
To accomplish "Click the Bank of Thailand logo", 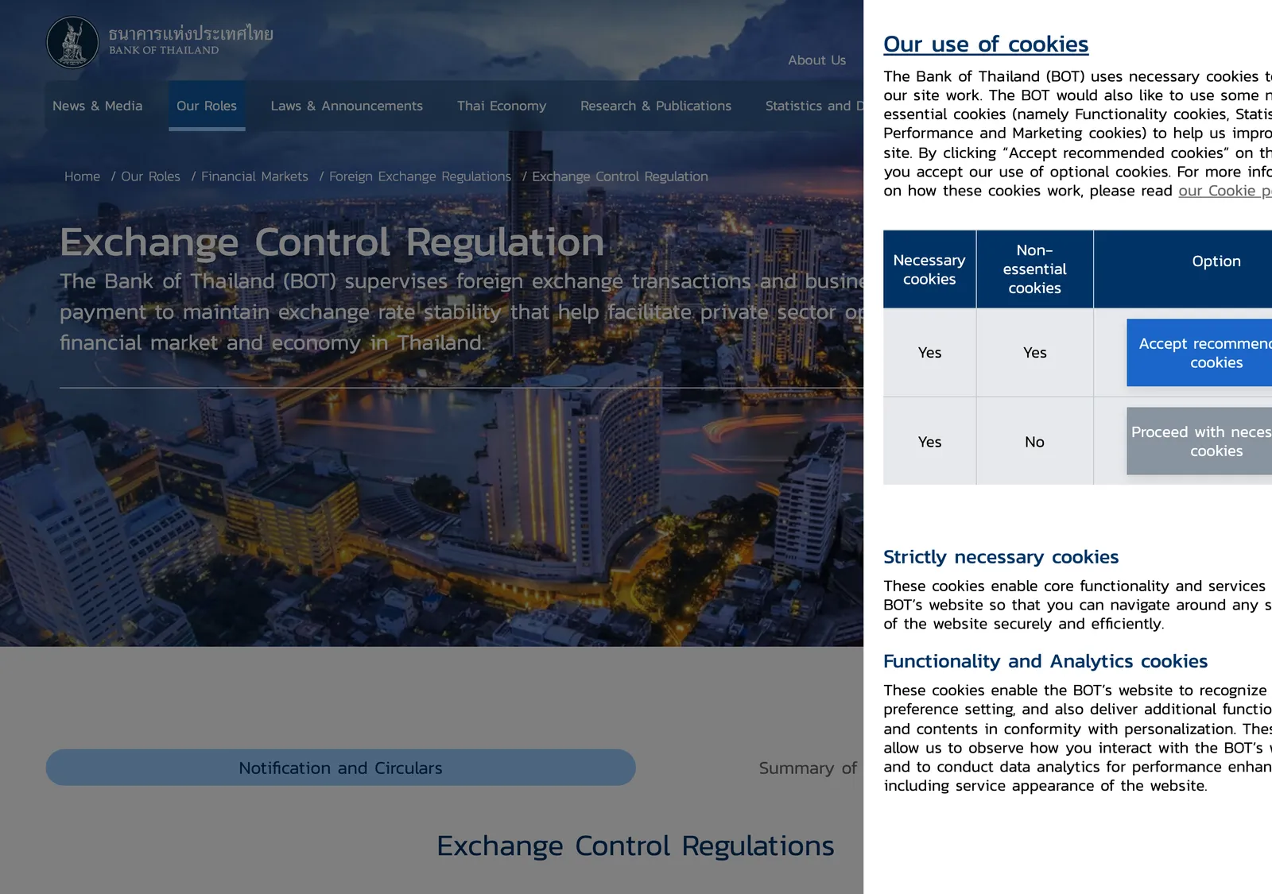I will pos(160,42).
